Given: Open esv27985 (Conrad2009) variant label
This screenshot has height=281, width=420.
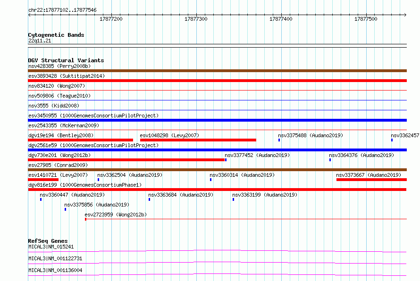Looking at the screenshot, I should (58, 165).
